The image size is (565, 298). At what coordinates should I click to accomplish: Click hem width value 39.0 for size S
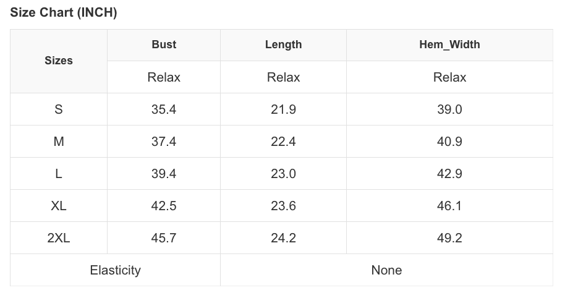(449, 109)
